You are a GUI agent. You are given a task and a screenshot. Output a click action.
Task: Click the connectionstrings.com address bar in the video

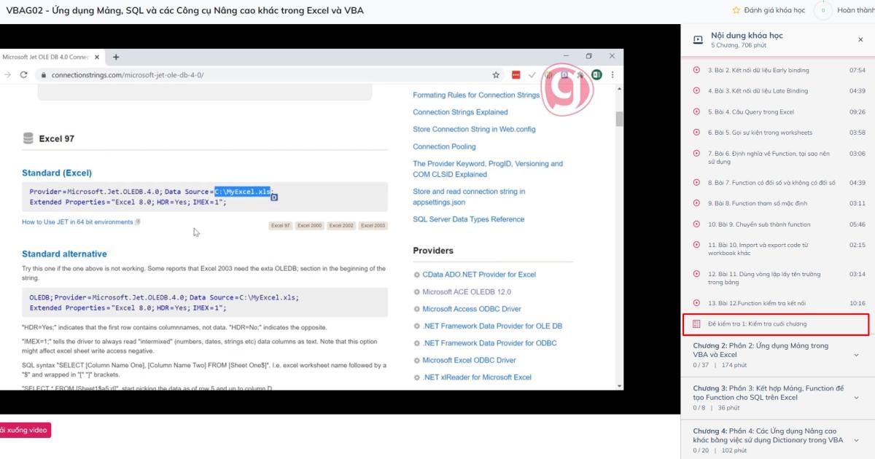pos(270,74)
